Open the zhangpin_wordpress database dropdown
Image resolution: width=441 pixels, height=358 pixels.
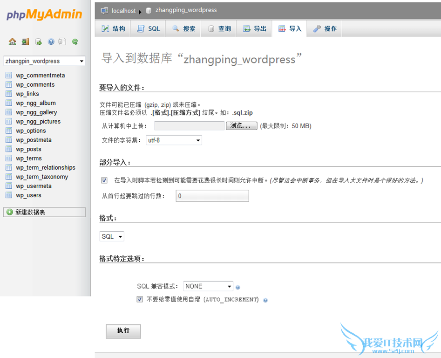coord(44,61)
